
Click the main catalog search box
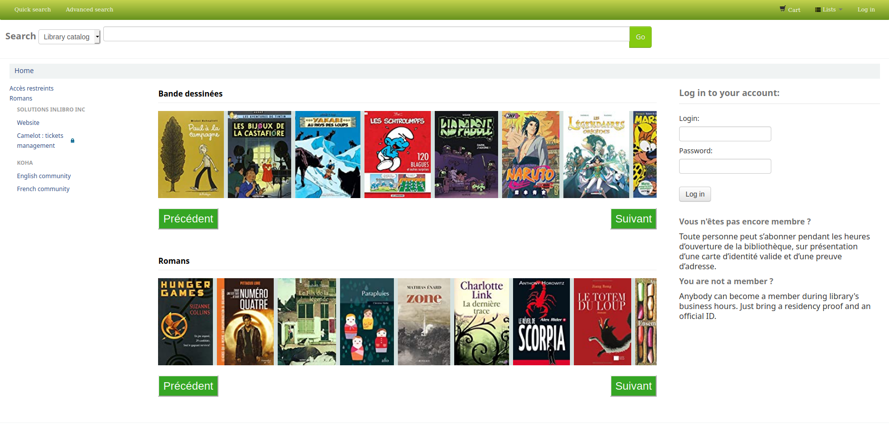[x=366, y=34]
